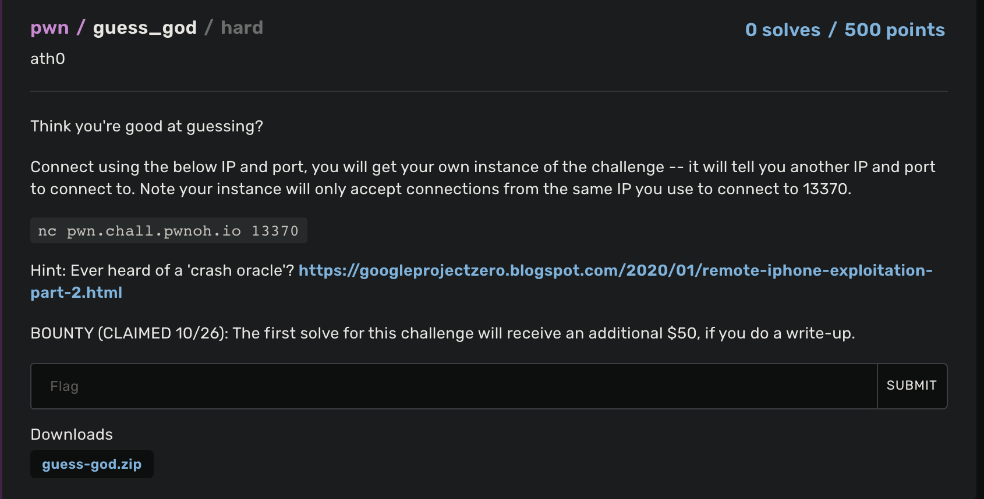Click the Downloads heading
984x499 pixels.
pos(72,434)
